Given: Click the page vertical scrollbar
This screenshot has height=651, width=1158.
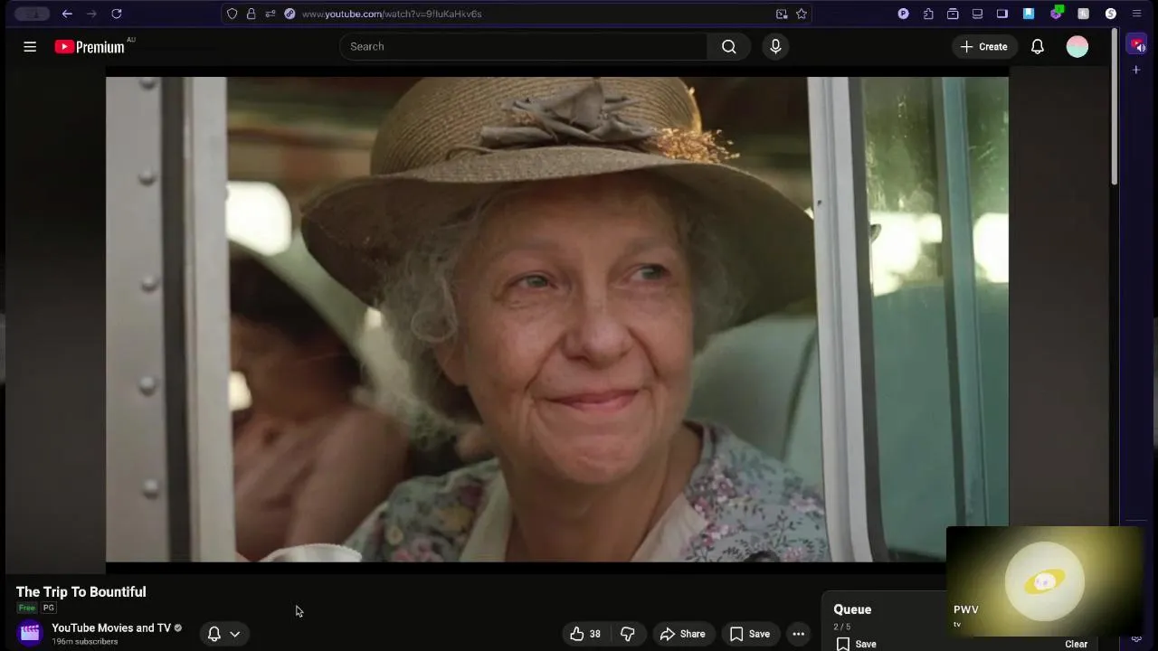Looking at the screenshot, I should click(1115, 108).
